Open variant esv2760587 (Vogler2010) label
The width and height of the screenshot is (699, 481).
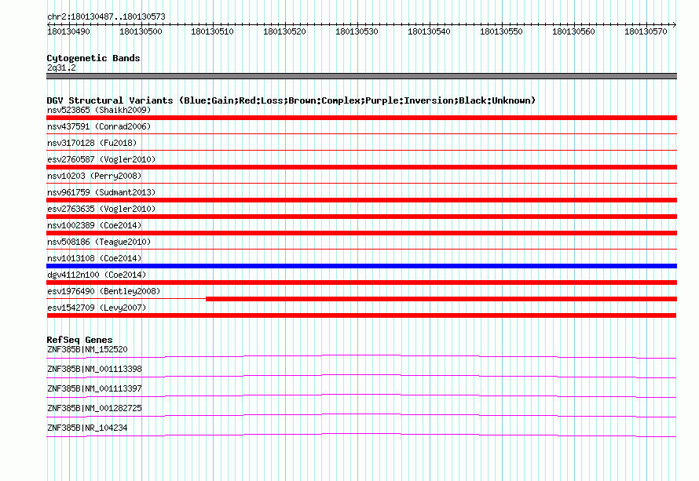click(x=101, y=159)
